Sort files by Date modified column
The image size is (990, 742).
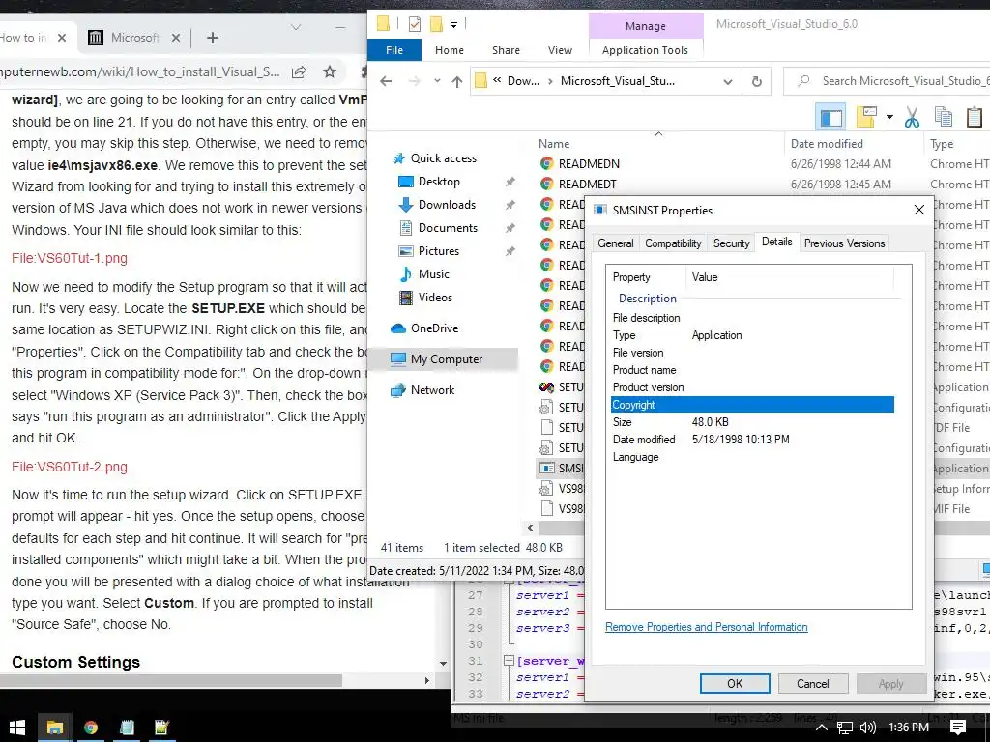[827, 144]
